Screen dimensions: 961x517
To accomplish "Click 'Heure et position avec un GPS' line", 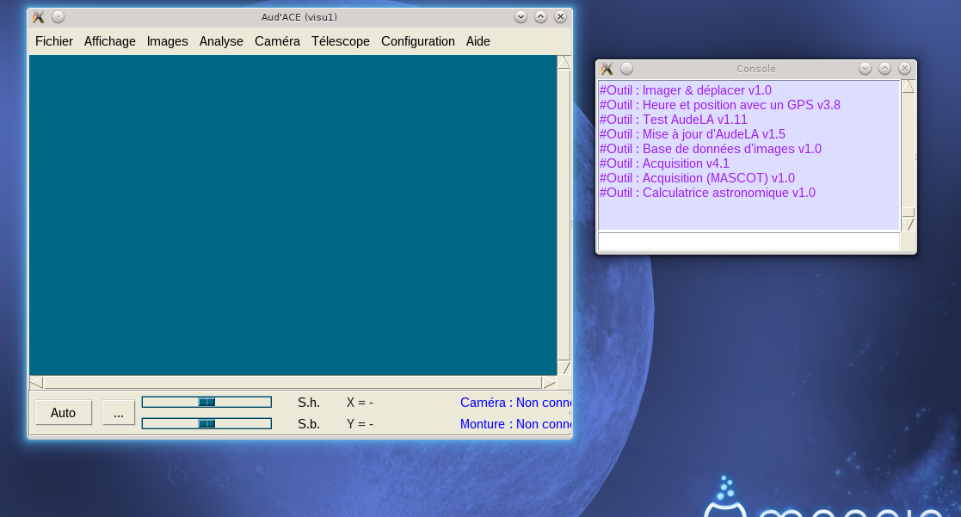I will (x=719, y=105).
